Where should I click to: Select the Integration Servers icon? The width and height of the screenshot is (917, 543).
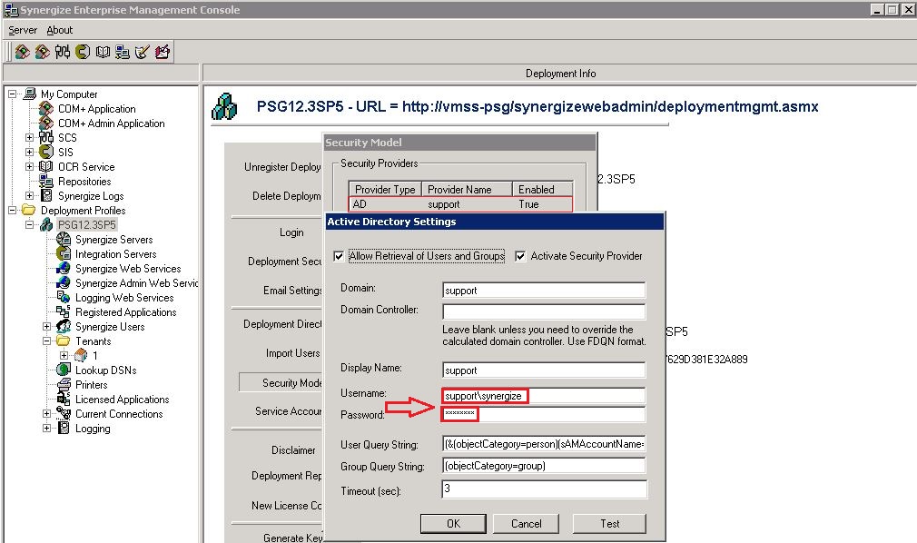pyautogui.click(x=64, y=254)
